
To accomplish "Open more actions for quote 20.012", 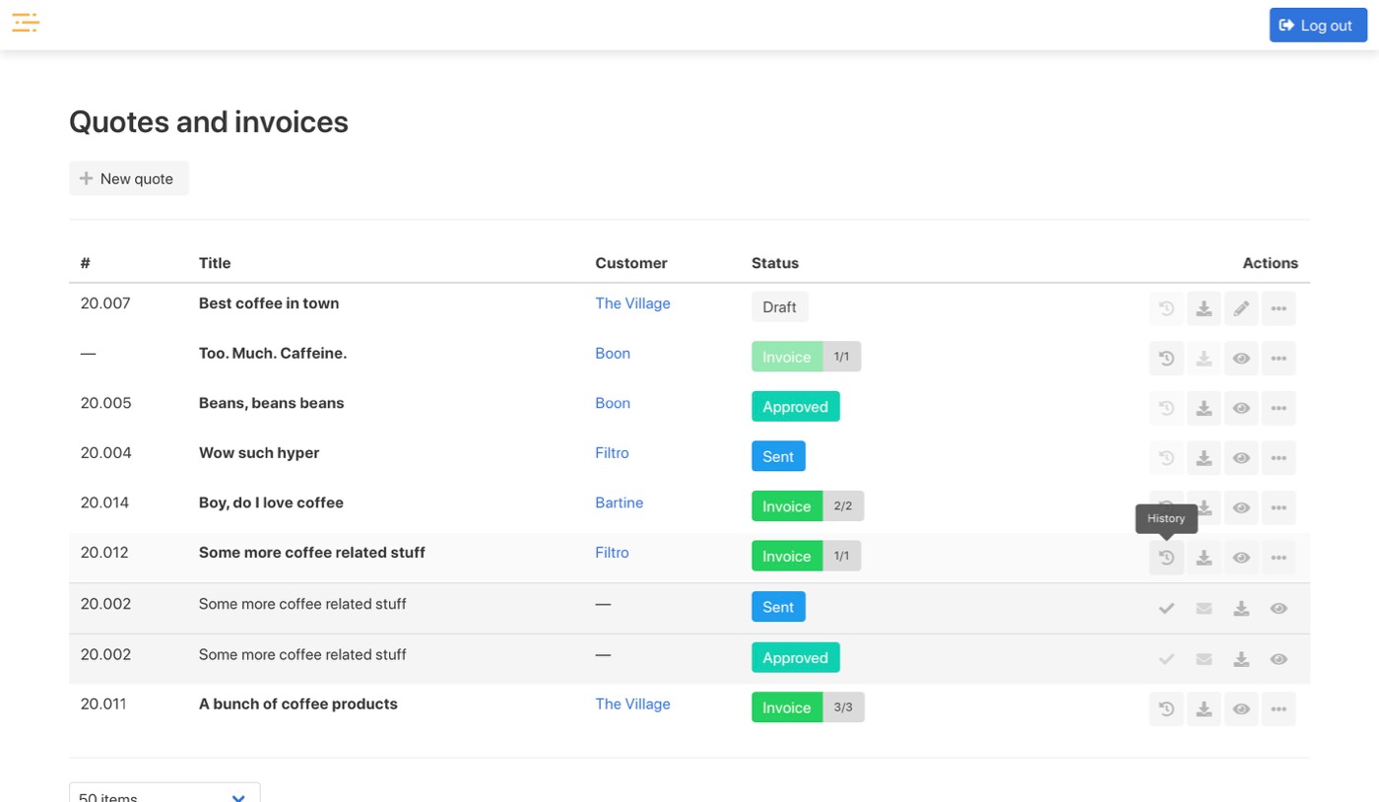I will click(x=1279, y=558).
